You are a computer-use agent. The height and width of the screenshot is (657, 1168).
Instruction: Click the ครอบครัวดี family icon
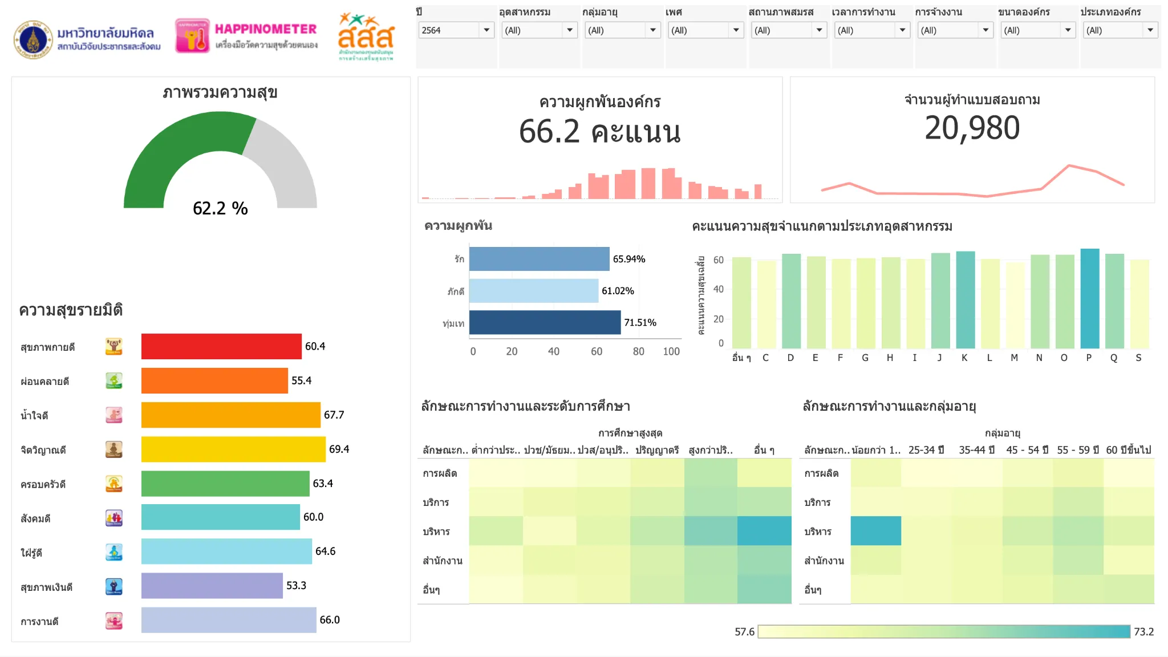[x=114, y=483]
